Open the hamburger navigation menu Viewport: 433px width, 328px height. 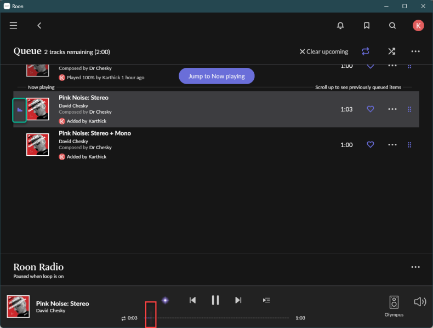click(13, 26)
